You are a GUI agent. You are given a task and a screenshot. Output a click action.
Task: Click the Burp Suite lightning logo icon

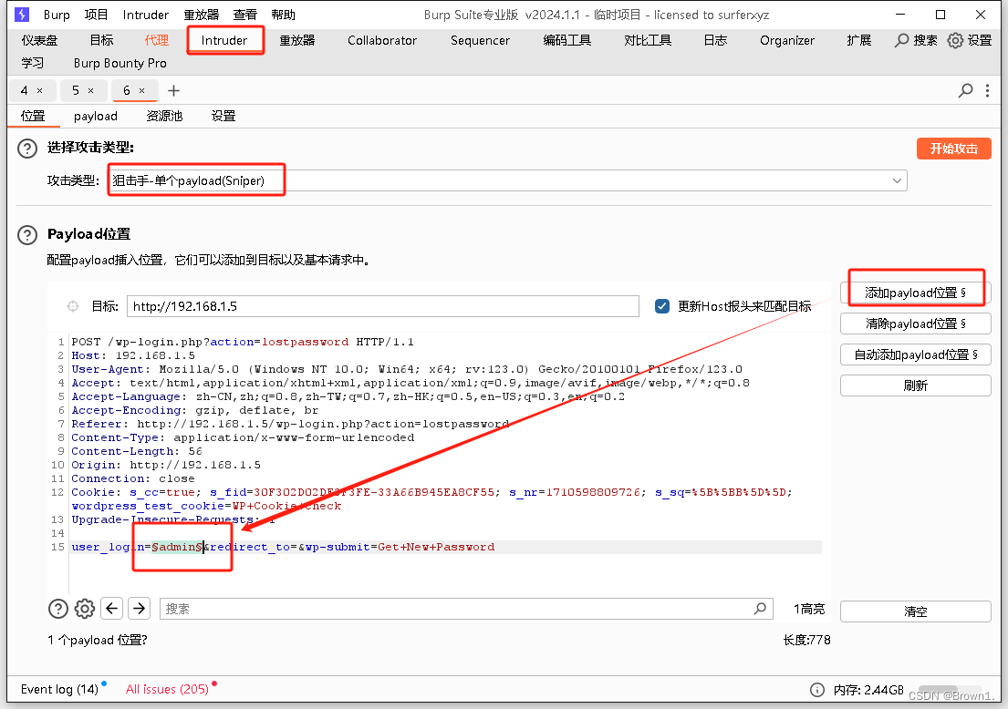pos(22,15)
